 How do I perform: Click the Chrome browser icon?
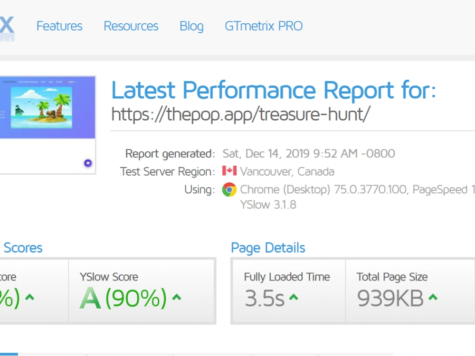(229, 189)
